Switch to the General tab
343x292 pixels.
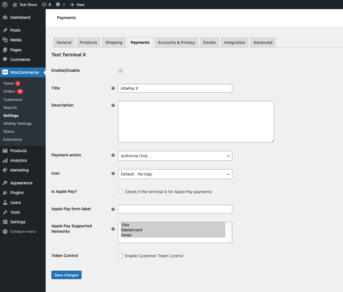tap(64, 42)
